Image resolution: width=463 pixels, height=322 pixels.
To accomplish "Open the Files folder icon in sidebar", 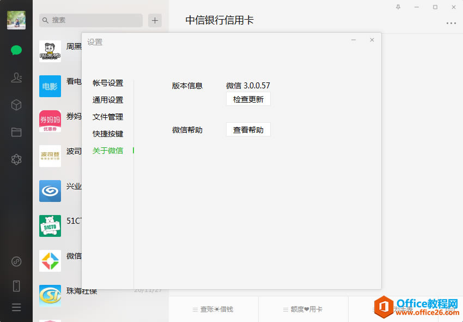I will point(16,132).
